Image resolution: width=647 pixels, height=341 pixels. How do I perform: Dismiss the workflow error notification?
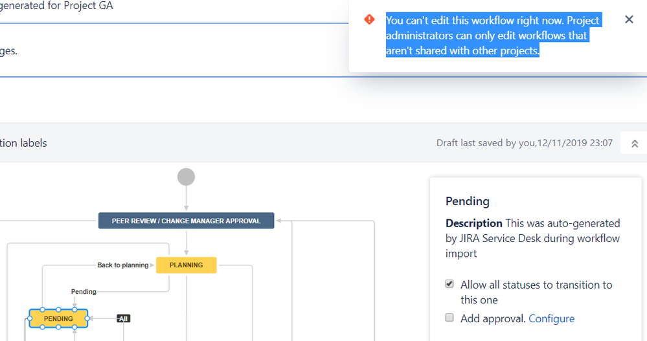pyautogui.click(x=629, y=19)
